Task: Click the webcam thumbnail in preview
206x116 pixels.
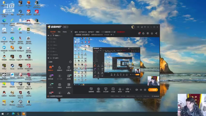Action: pyautogui.click(x=153, y=81)
